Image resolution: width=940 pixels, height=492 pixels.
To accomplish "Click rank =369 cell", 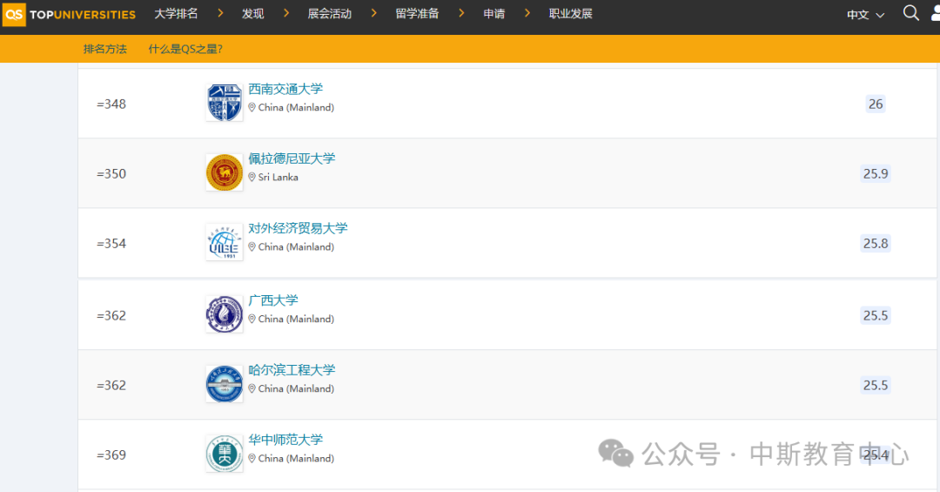I will click(x=111, y=455).
